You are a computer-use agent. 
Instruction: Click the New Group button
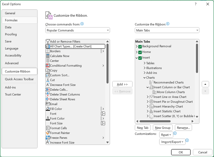(x=162, y=128)
